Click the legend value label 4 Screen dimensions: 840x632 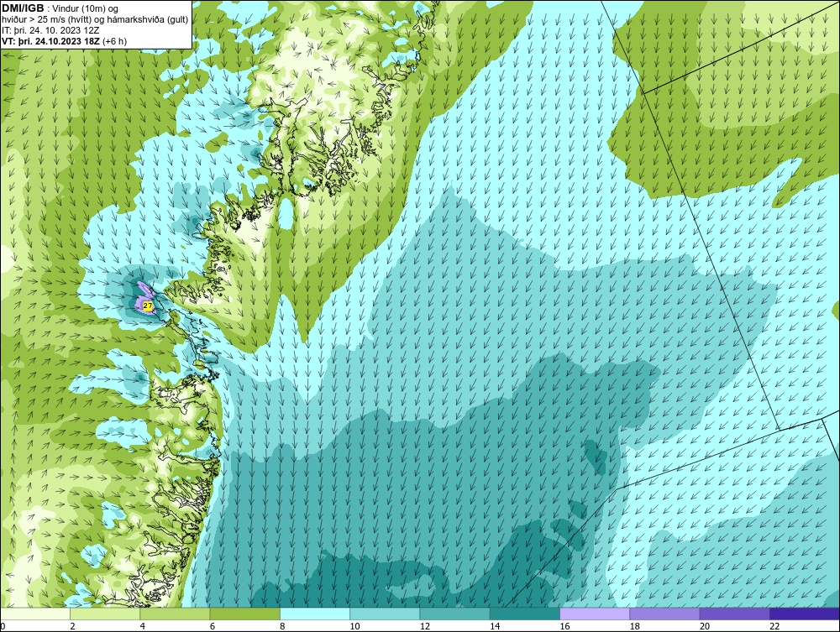(x=143, y=627)
